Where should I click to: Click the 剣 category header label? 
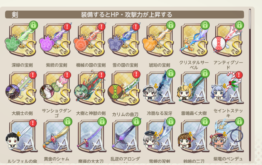coord(15,15)
